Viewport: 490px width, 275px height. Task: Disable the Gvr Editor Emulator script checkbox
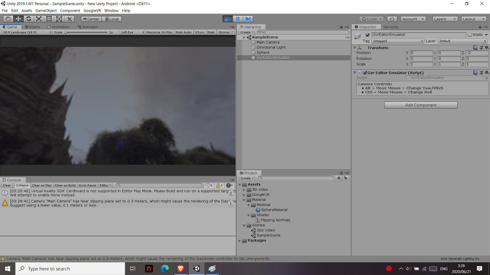pyautogui.click(x=365, y=73)
